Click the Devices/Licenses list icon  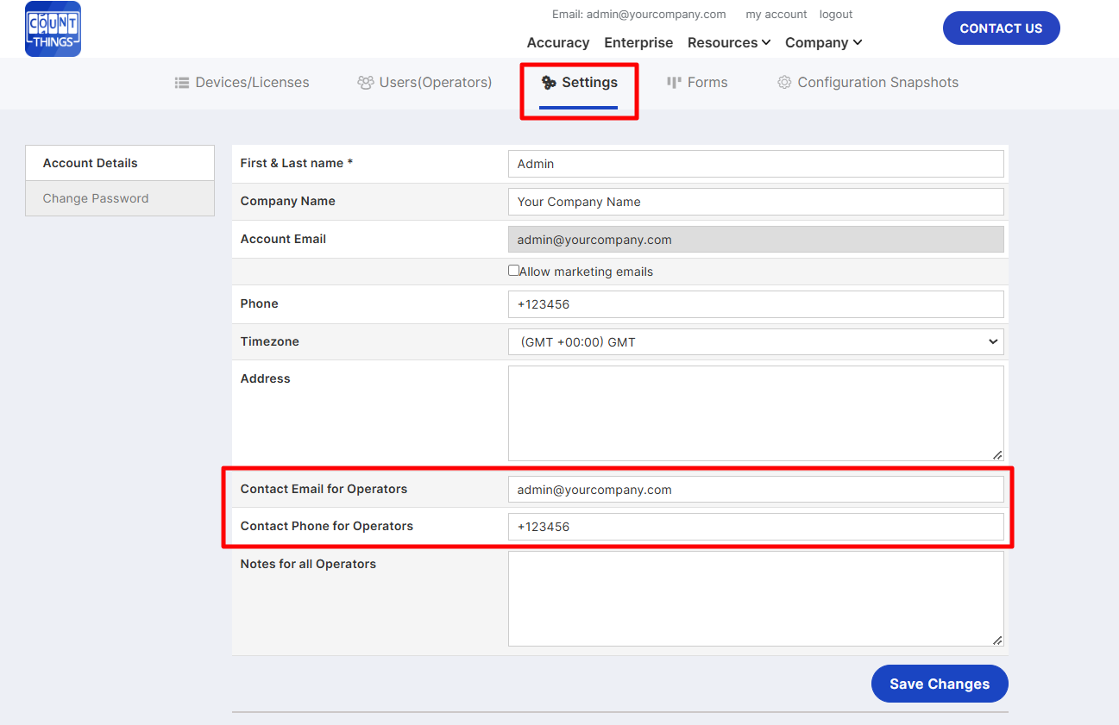[182, 83]
